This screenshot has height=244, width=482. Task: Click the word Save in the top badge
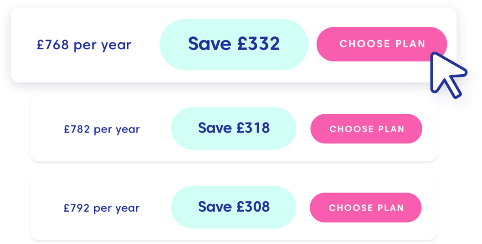click(210, 44)
